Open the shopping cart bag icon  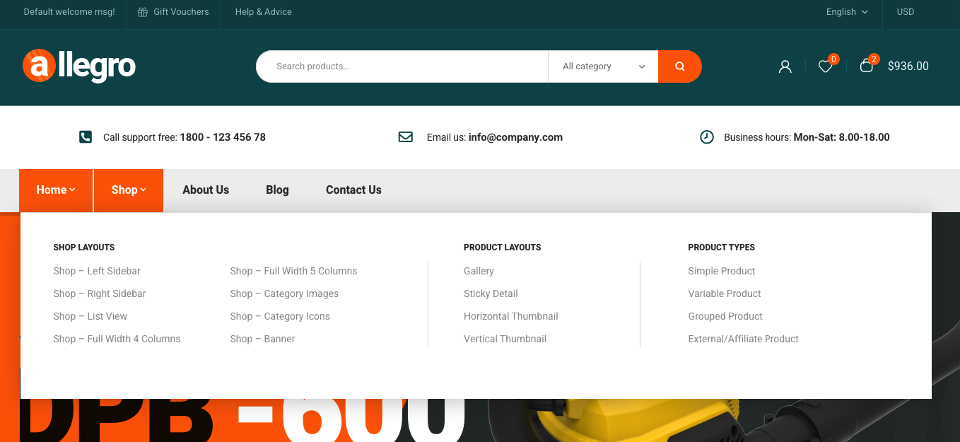click(x=866, y=66)
